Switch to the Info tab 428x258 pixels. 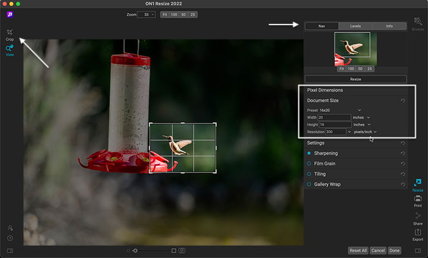pyautogui.click(x=389, y=26)
